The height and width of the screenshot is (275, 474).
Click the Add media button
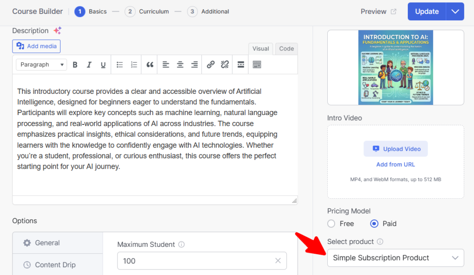tap(36, 46)
